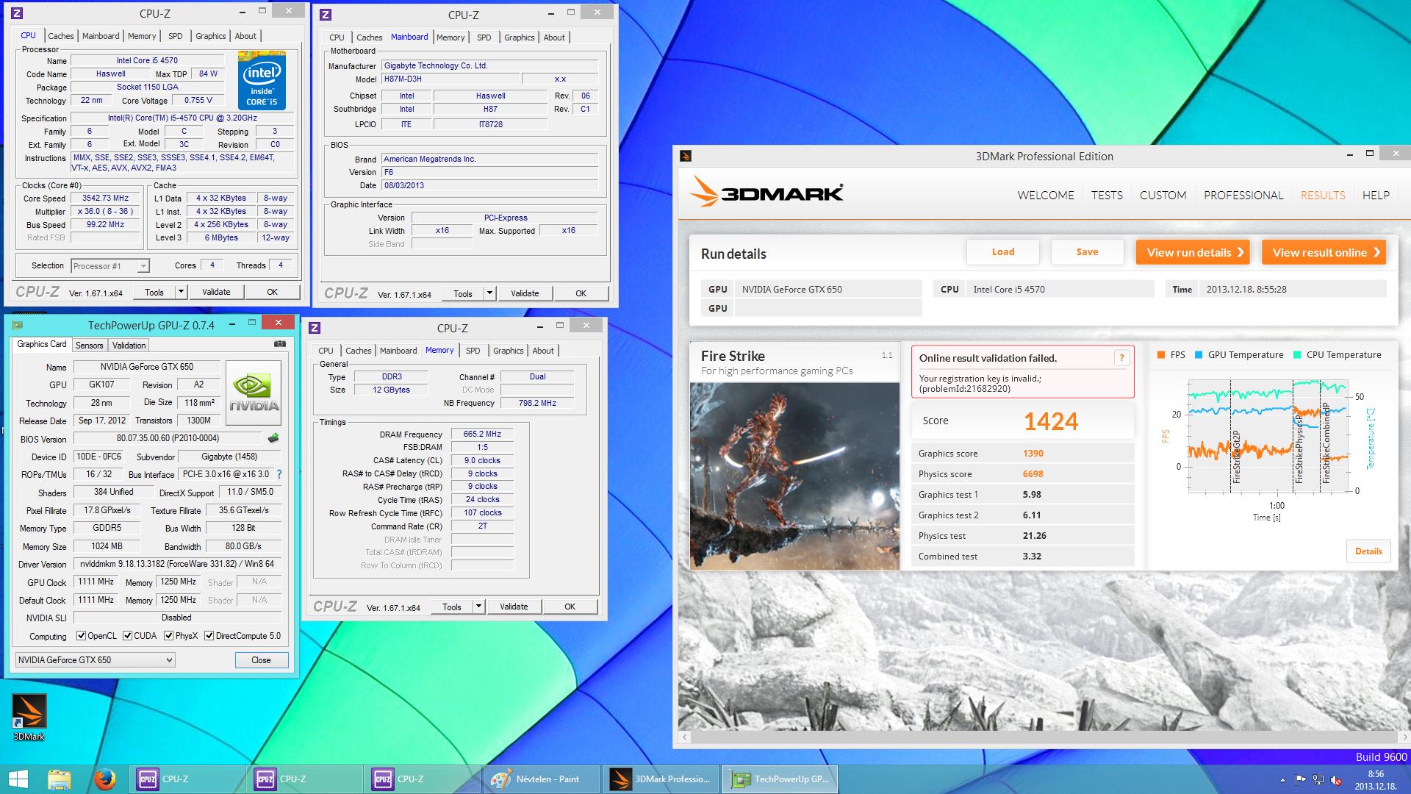Open File Explorer from the taskbar
The image size is (1411, 794).
[x=60, y=779]
